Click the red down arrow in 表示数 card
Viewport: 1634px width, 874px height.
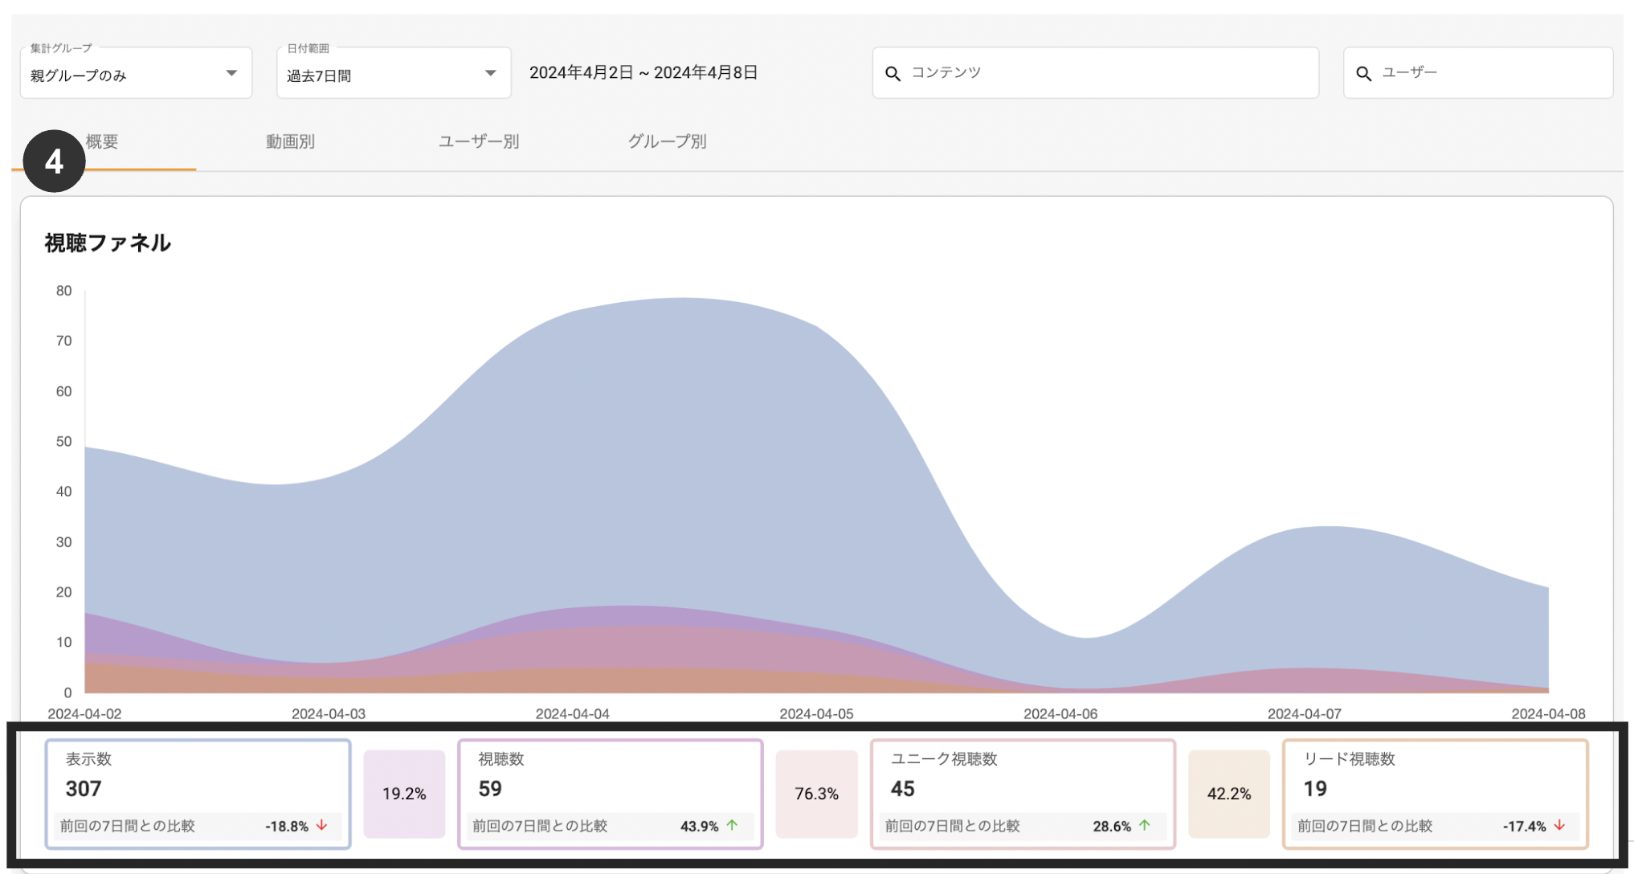322,825
